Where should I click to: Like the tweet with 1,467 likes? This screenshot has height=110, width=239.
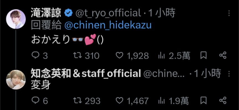coord(132,101)
